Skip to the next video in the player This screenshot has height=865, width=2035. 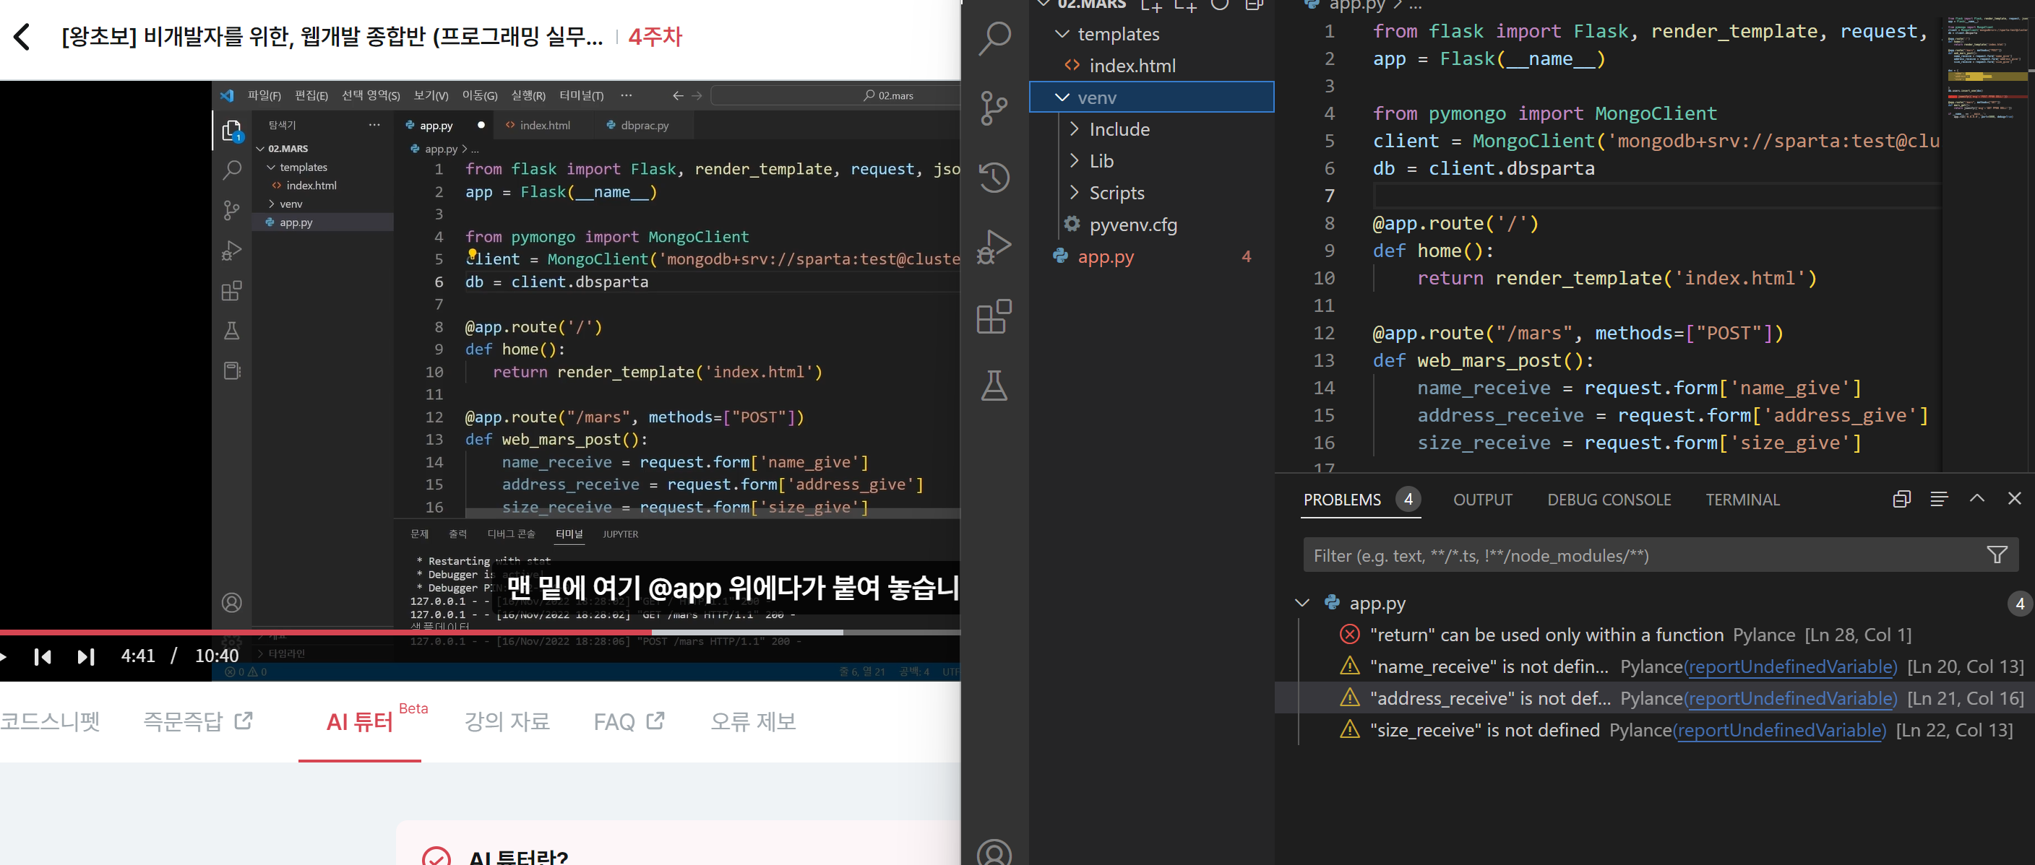86,656
